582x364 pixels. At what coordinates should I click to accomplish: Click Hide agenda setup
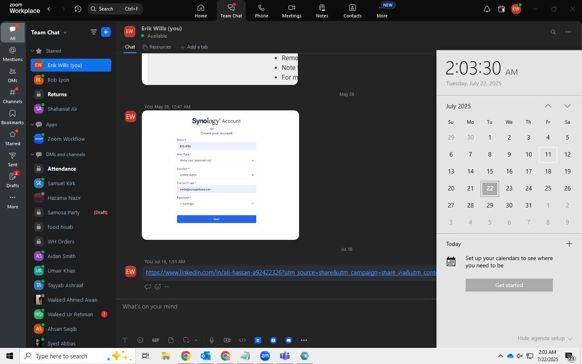(545, 339)
